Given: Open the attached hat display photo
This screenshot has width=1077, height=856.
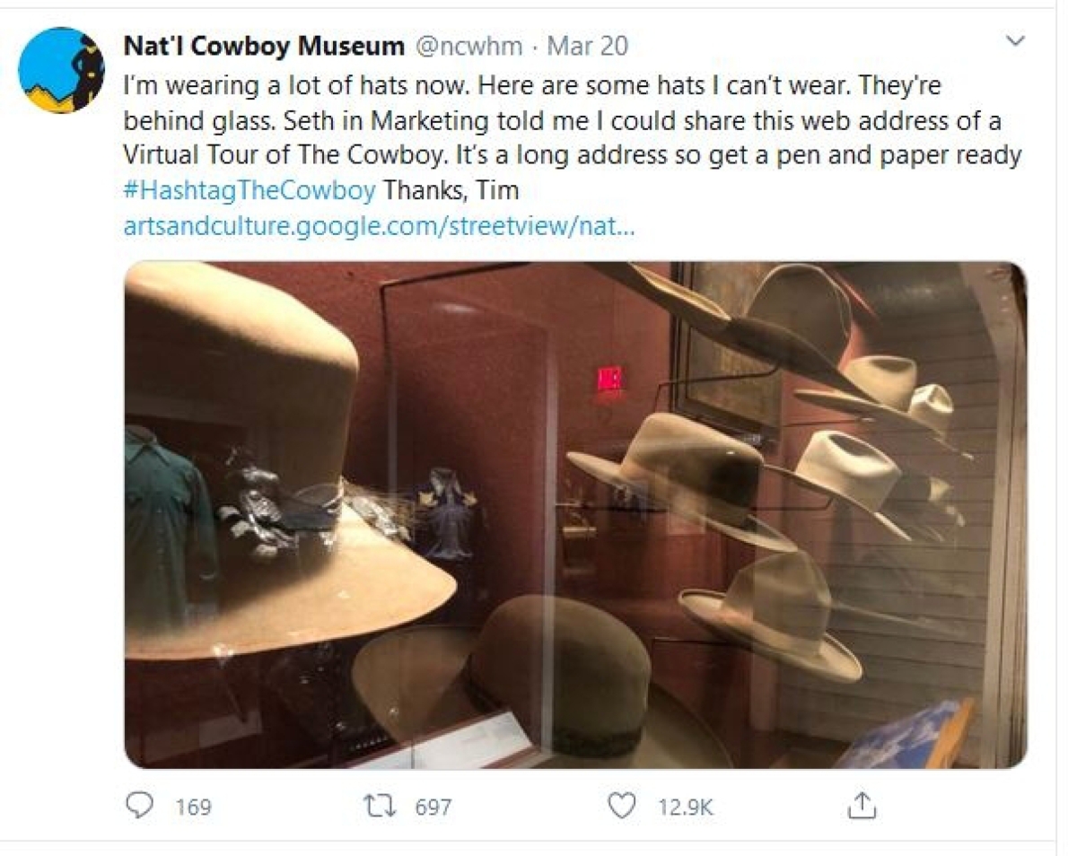Looking at the screenshot, I should click(x=575, y=515).
